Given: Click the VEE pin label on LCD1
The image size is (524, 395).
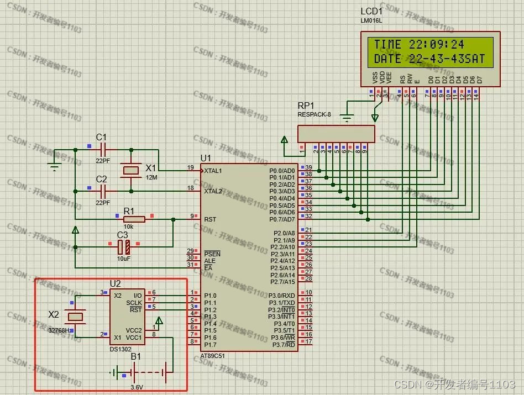Looking at the screenshot, I should coord(389,77).
